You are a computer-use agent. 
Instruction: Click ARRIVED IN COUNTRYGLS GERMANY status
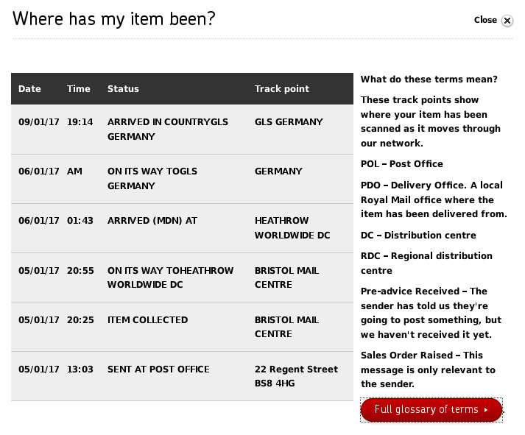pyautogui.click(x=168, y=129)
